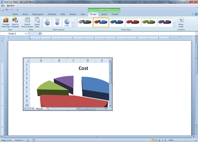The width and height of the screenshot is (198, 142).
Task: Choose the first chart layout thumbnail
Action: [48, 23]
